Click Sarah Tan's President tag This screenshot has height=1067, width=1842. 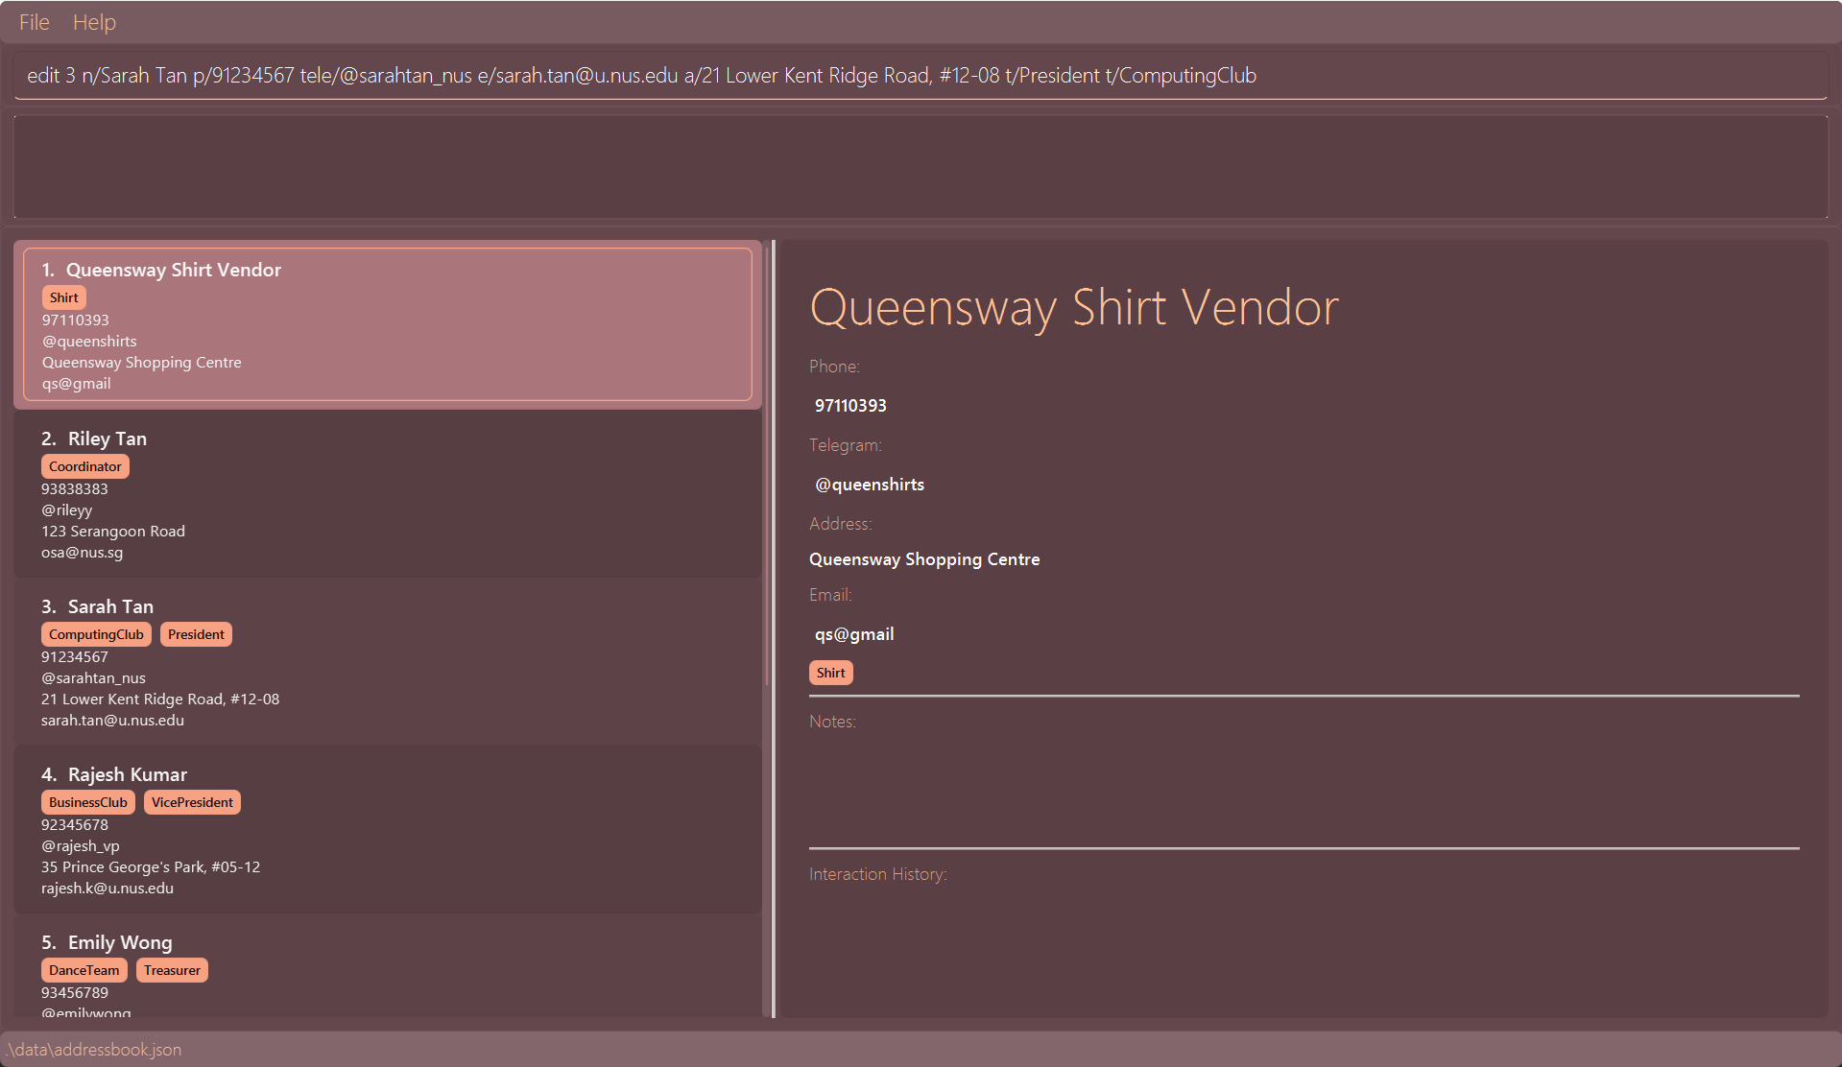196,635
